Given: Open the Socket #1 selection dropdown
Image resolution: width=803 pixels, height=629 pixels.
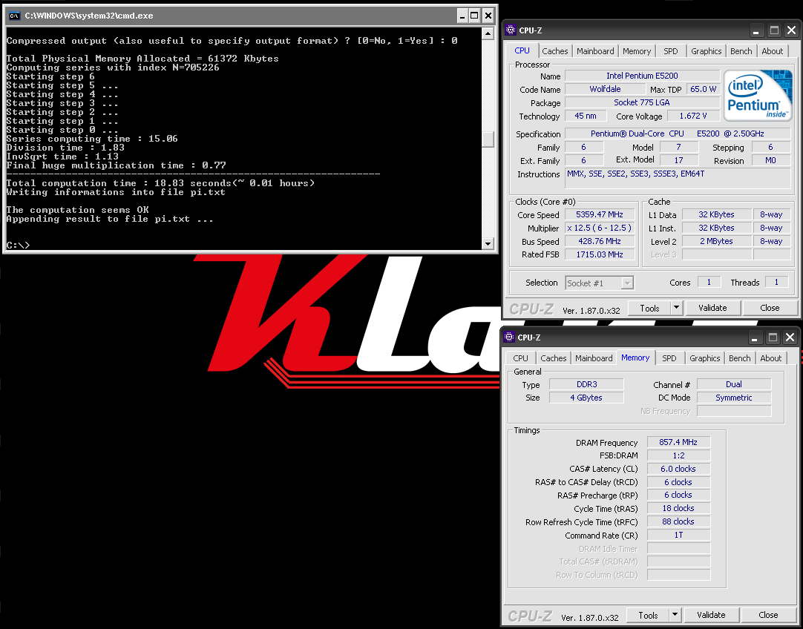Looking at the screenshot, I should tap(627, 283).
